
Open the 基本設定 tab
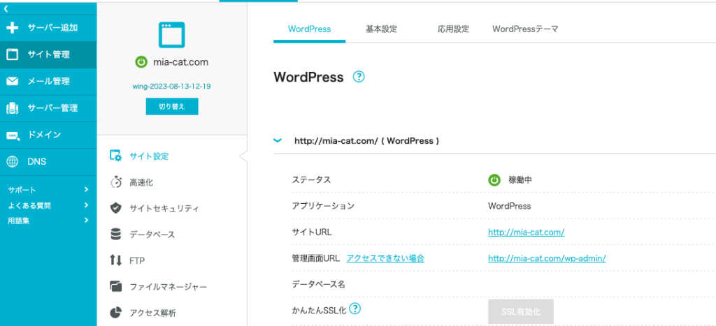(x=381, y=29)
